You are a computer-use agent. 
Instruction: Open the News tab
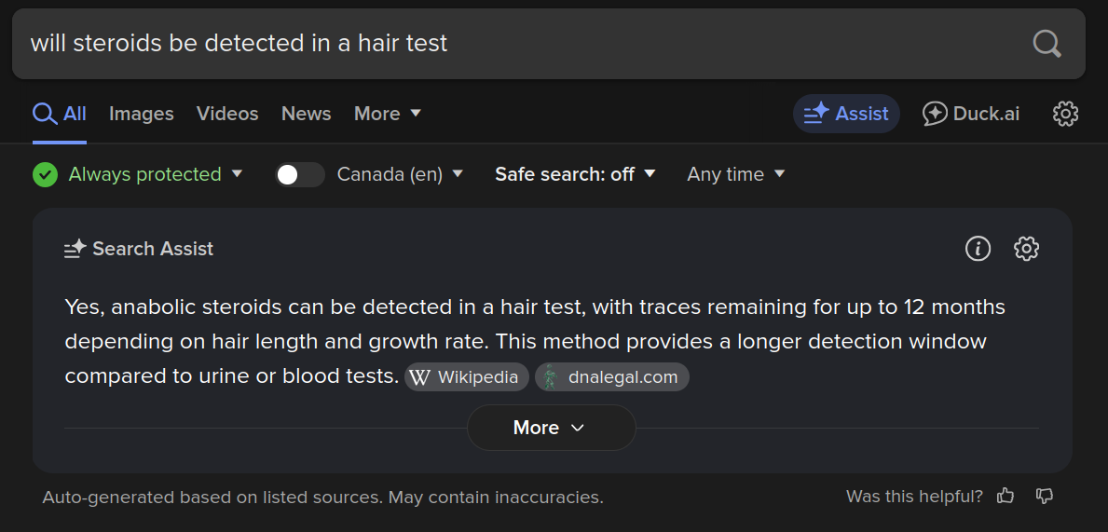[306, 114]
